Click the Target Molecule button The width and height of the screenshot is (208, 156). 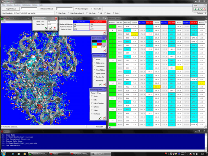(x=11, y=9)
